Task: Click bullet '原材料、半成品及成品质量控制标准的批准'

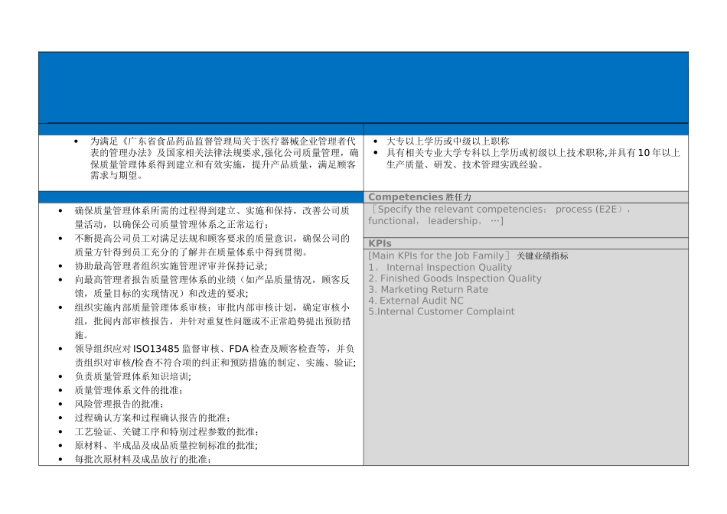Action: click(x=167, y=445)
